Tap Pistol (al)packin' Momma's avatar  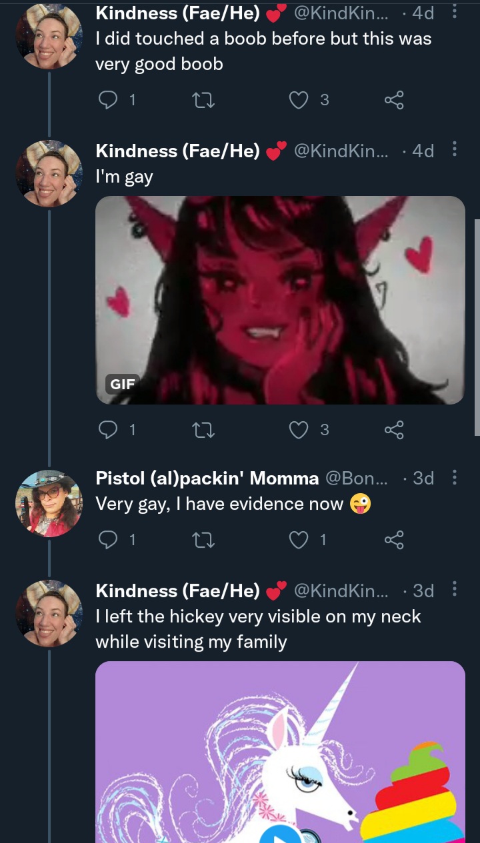tap(49, 503)
